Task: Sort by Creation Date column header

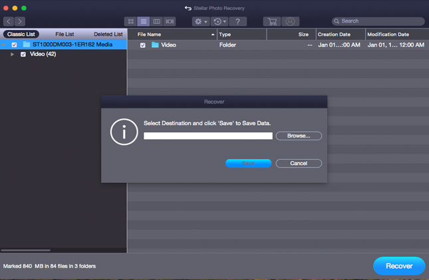Action: [x=341, y=35]
